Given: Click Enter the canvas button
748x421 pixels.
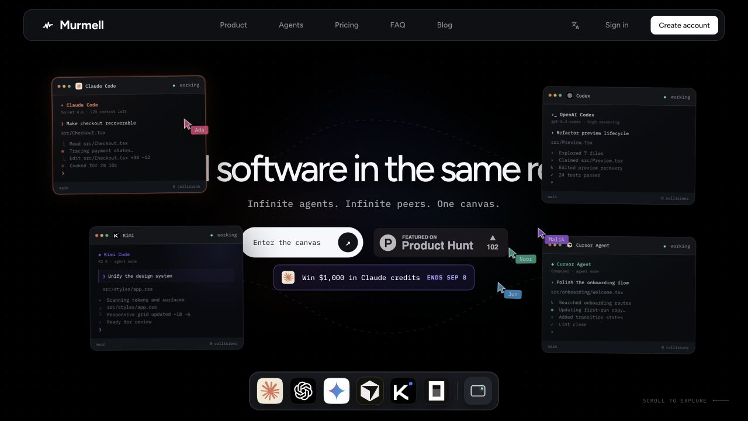Looking at the screenshot, I should 303,242.
